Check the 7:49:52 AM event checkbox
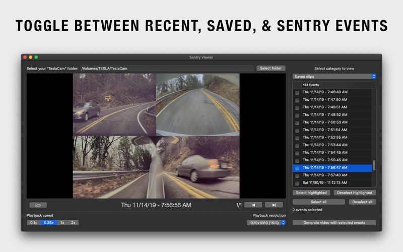The width and height of the screenshot is (403, 252). pyautogui.click(x=297, y=115)
